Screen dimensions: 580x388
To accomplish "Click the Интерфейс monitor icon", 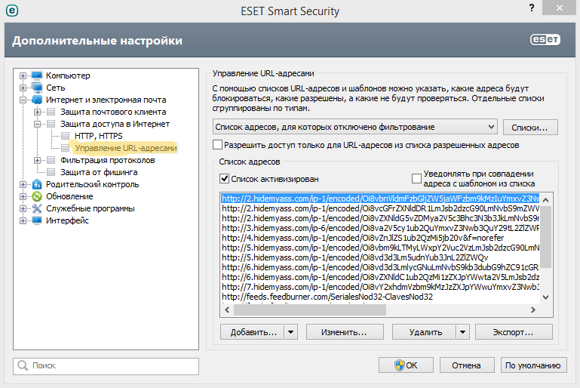I will pyautogui.click(x=36, y=220).
